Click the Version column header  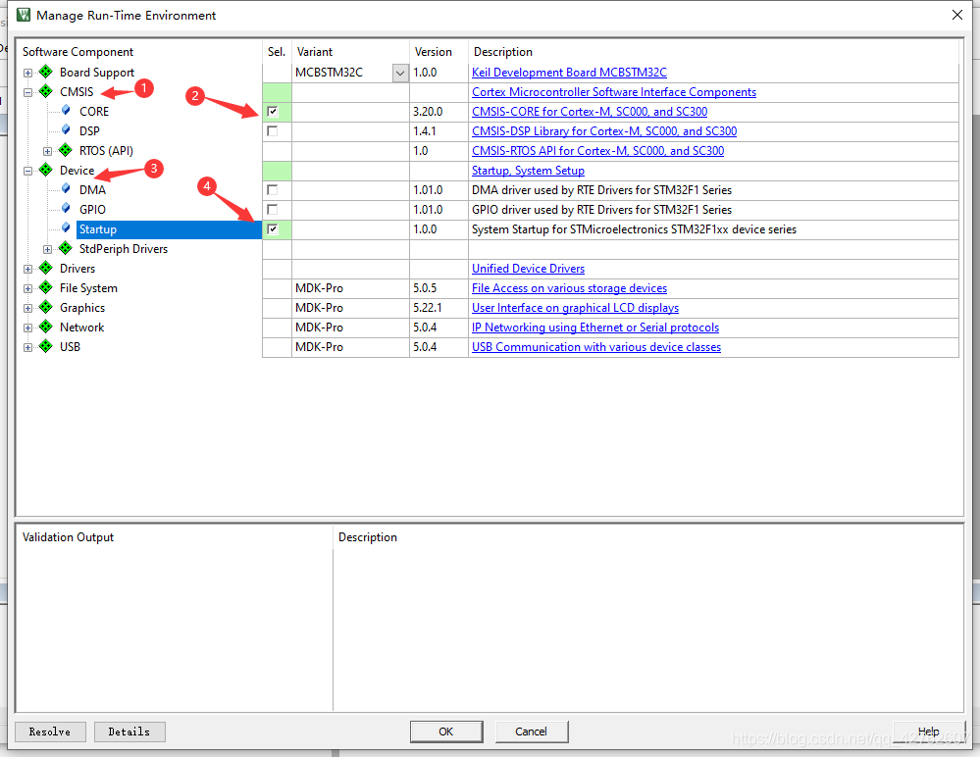pos(434,52)
